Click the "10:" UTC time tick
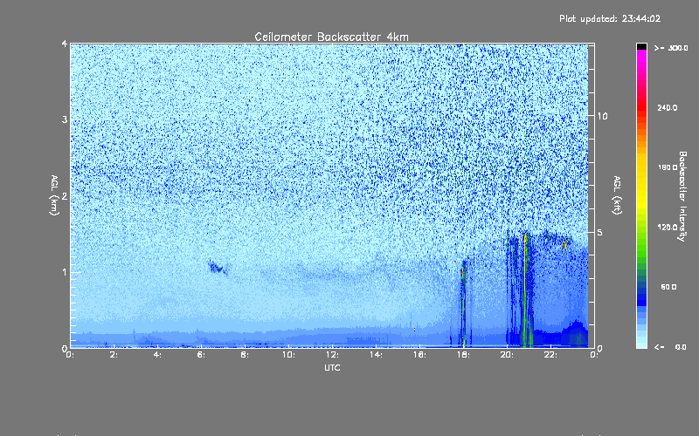This screenshot has height=436, width=699. (288, 355)
